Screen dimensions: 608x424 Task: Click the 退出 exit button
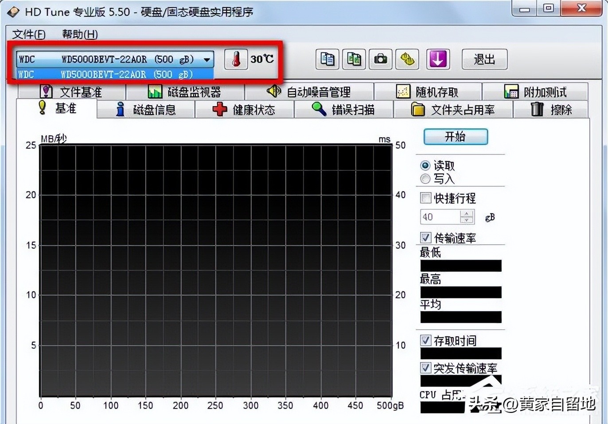[x=484, y=59]
